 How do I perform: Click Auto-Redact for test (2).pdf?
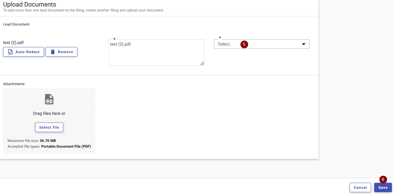[x=23, y=52]
